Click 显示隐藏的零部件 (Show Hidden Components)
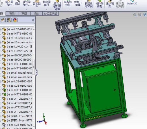The image size is (147, 129). click(57, 5)
